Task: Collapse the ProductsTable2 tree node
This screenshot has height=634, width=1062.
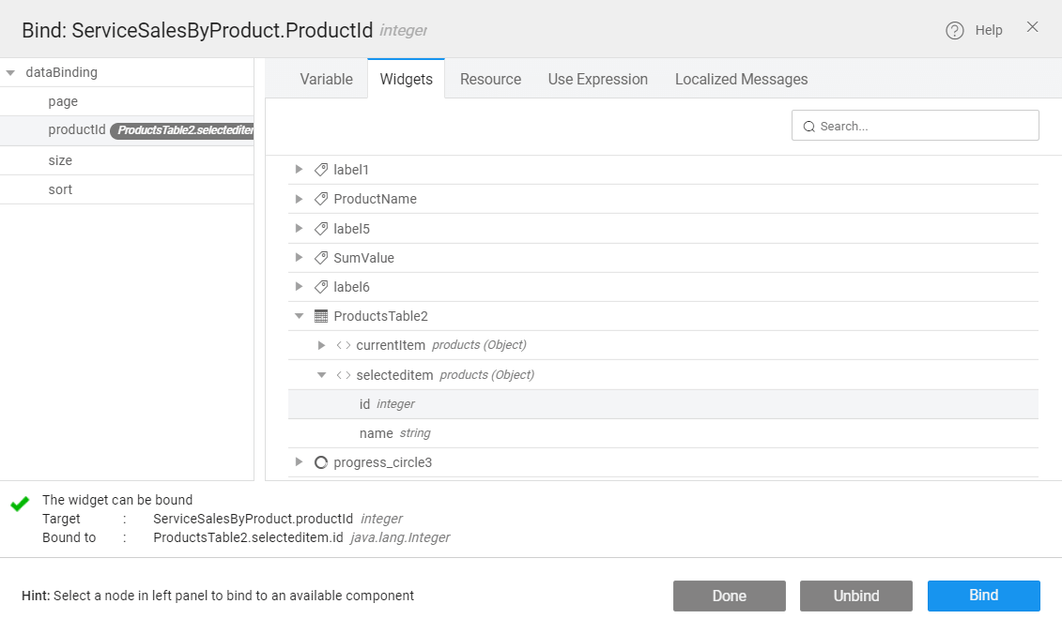Action: pos(299,316)
